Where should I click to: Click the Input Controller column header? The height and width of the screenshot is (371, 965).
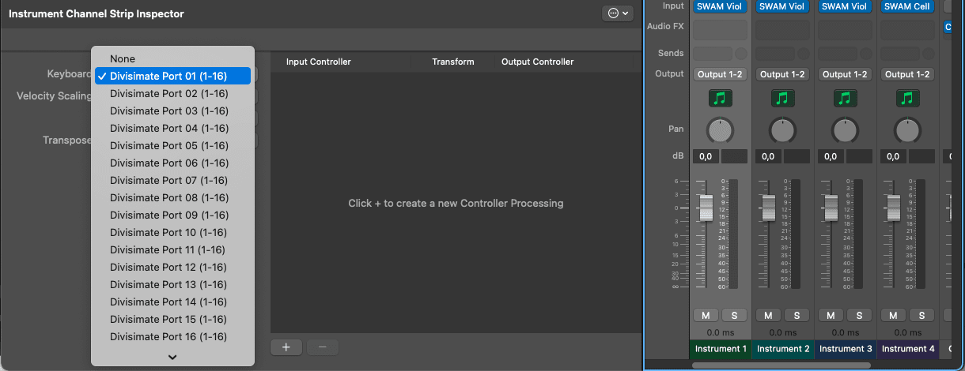coord(318,62)
